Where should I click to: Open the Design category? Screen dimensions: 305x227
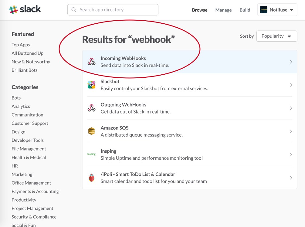19,132
